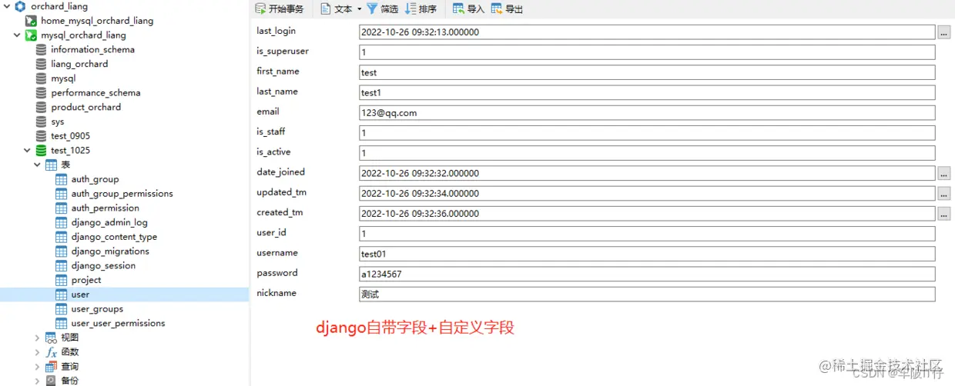Click the user_id value field
The height and width of the screenshot is (386, 955).
tap(647, 234)
